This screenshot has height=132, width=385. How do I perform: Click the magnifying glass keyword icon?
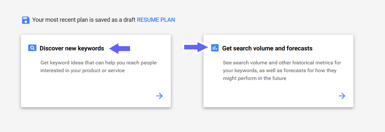pos(32,48)
